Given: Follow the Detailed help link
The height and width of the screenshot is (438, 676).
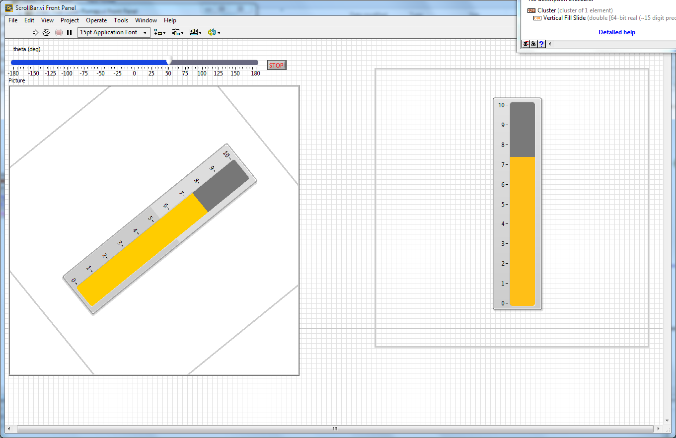Looking at the screenshot, I should click(x=616, y=32).
